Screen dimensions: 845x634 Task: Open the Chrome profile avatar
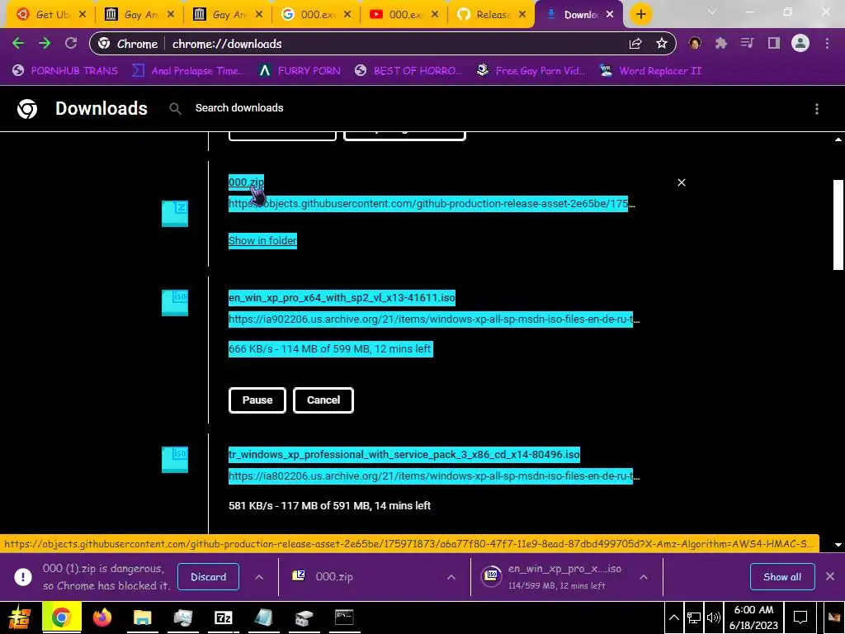click(800, 44)
